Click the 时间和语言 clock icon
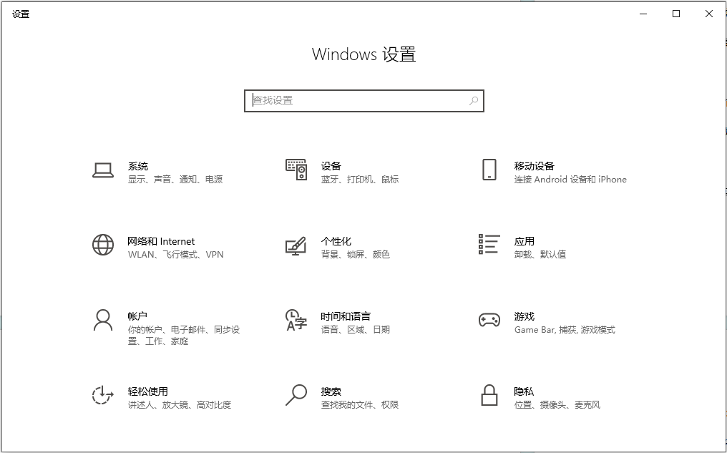Image resolution: width=727 pixels, height=453 pixels. point(296,320)
